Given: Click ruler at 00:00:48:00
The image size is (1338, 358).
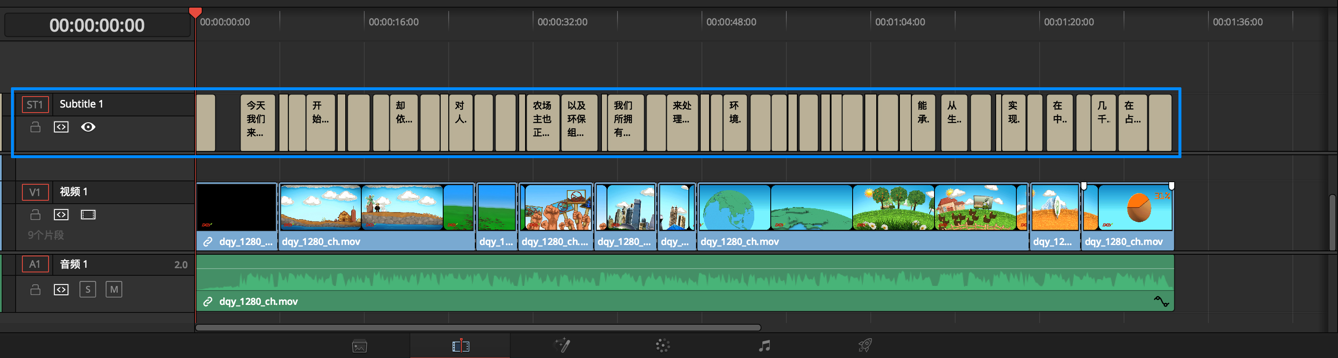Looking at the screenshot, I should coord(731,22).
